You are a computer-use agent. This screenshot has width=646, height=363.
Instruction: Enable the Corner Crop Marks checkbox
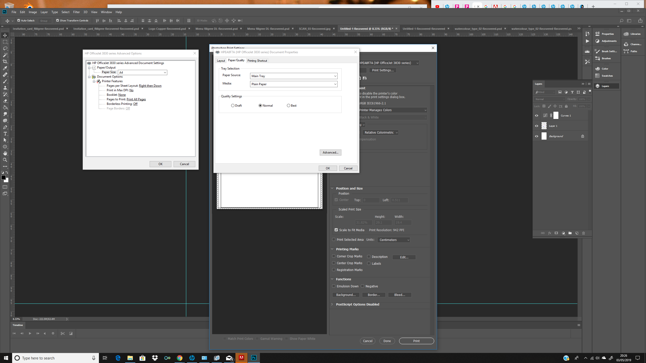point(334,256)
